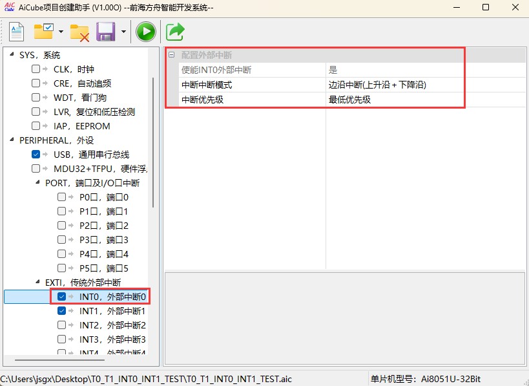Check the P0口 port checkbox
The width and height of the screenshot is (529, 386).
point(61,197)
